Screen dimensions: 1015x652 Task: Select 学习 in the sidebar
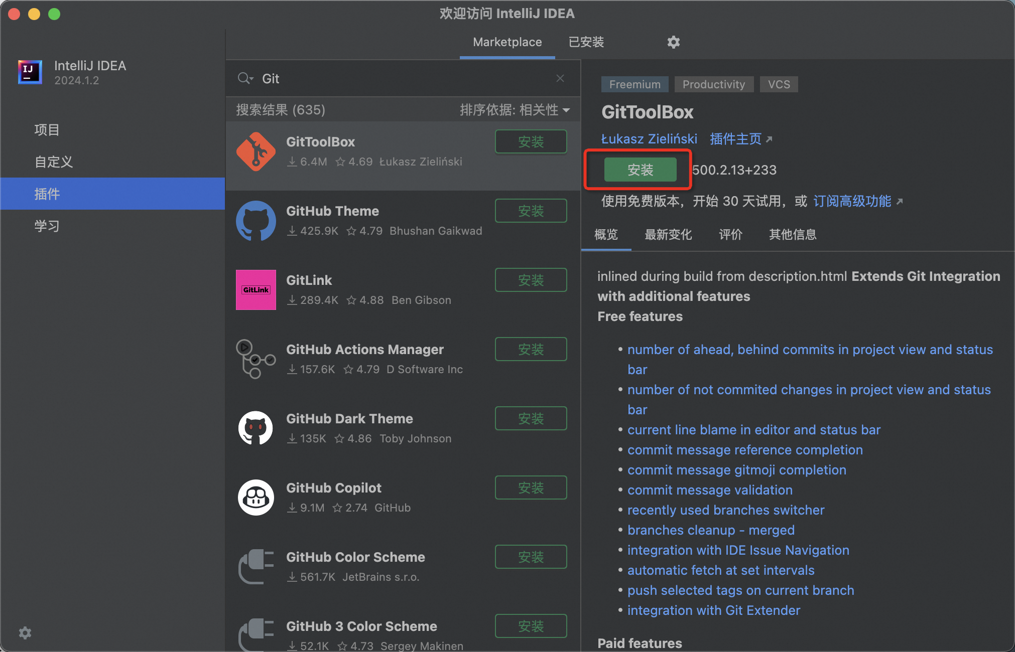[47, 226]
